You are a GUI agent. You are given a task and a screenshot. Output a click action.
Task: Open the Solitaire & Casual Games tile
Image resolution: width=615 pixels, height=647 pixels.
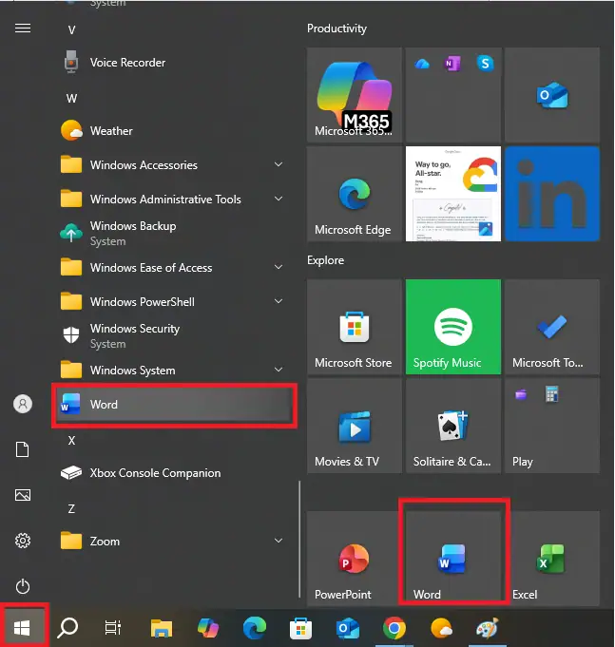[452, 427]
